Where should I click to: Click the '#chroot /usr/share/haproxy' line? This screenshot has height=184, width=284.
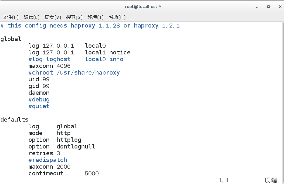point(74,73)
